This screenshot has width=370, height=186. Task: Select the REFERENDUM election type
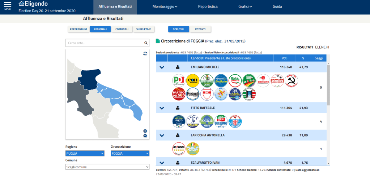click(78, 29)
